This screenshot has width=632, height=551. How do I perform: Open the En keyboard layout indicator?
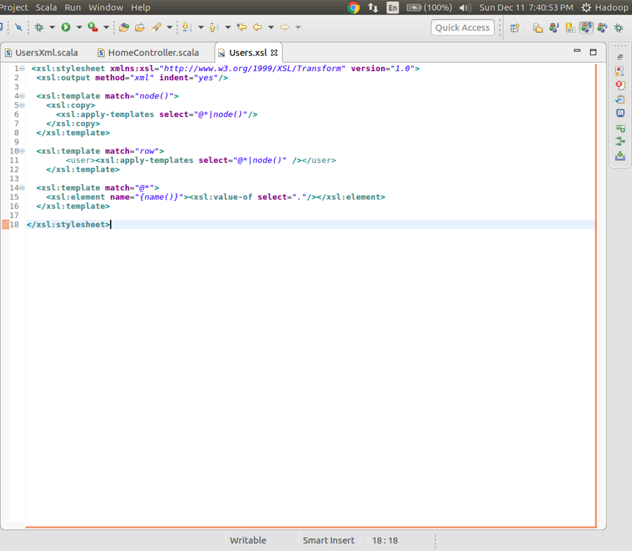[393, 8]
